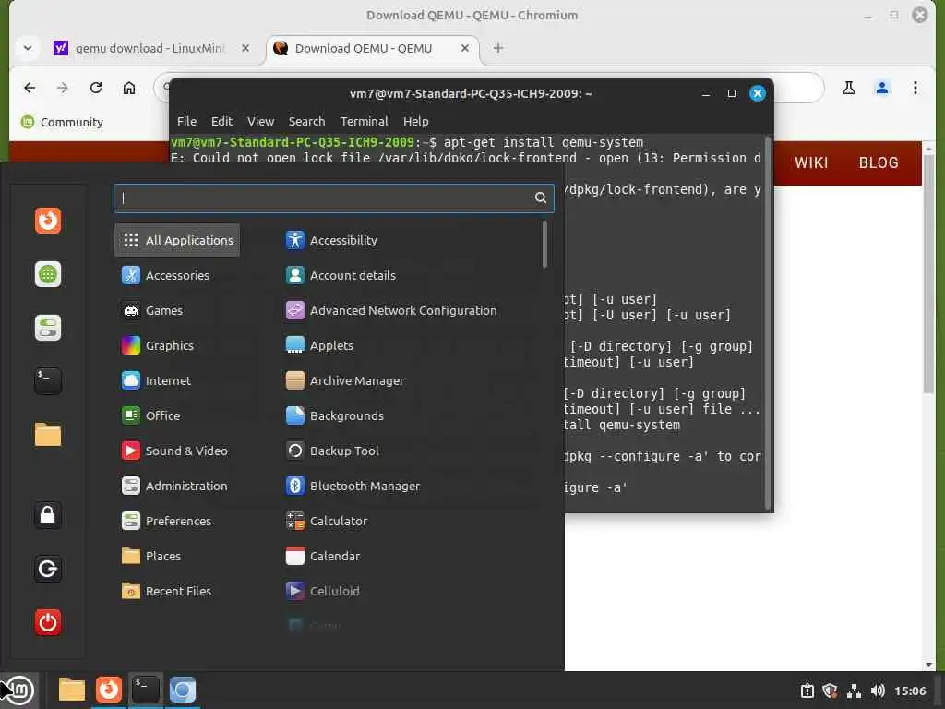Select the All Applications category
This screenshot has height=709, width=945.
coord(177,240)
